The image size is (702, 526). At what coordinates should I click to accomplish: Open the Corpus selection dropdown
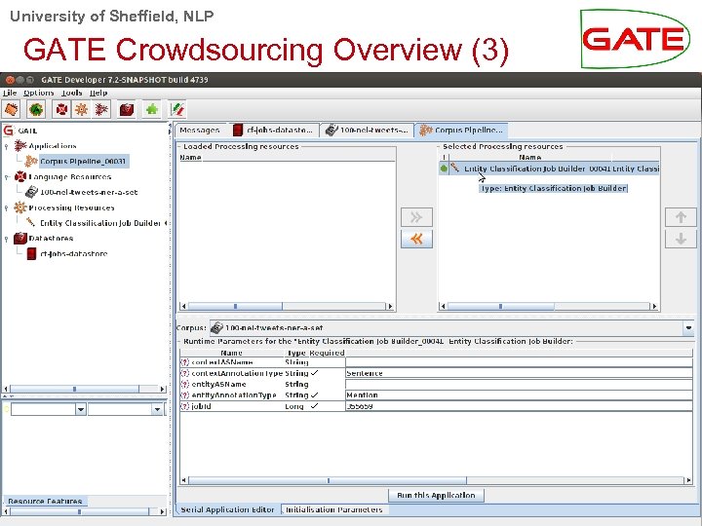point(688,328)
